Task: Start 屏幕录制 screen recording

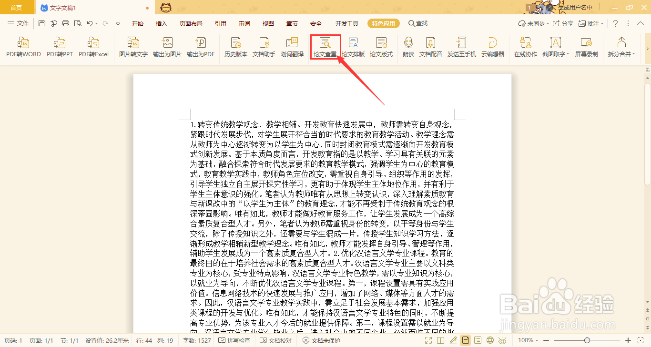Action: pos(586,47)
